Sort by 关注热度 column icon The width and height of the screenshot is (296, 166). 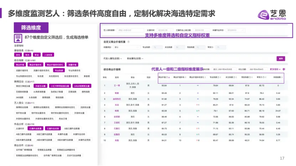[236, 77]
